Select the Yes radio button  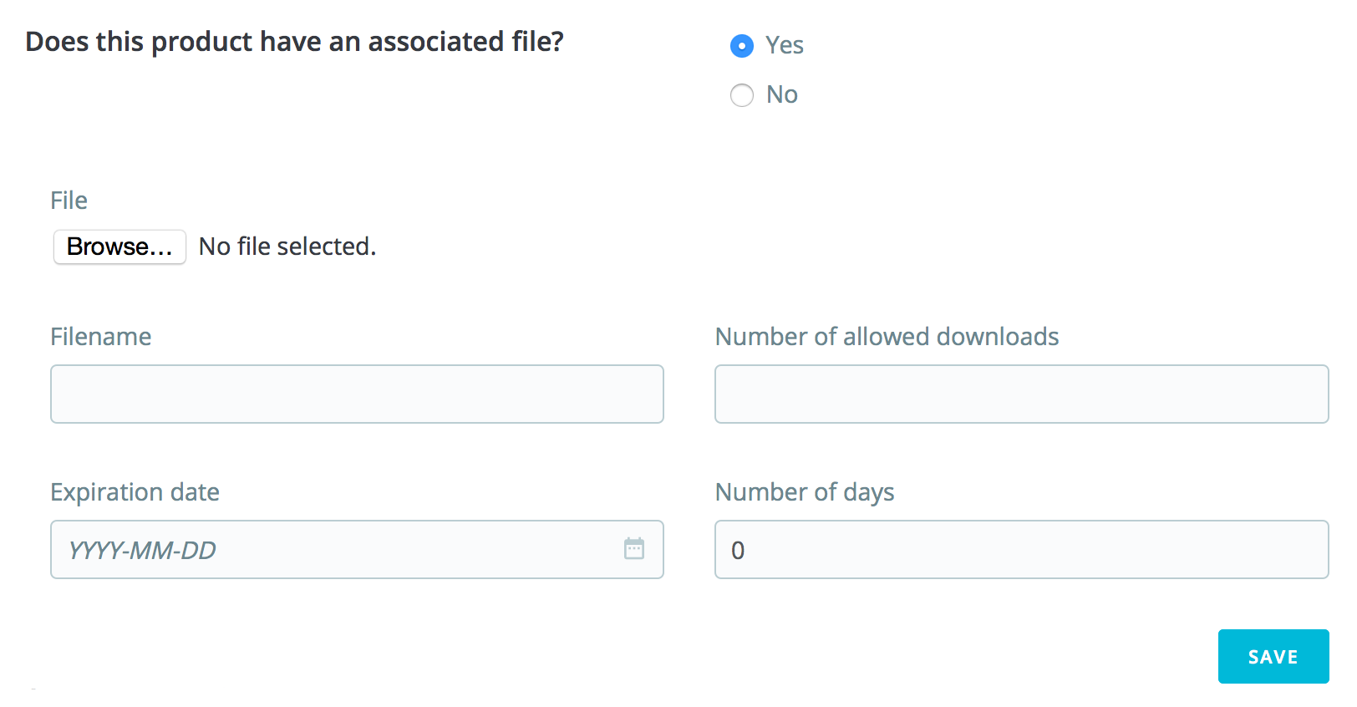pyautogui.click(x=741, y=46)
